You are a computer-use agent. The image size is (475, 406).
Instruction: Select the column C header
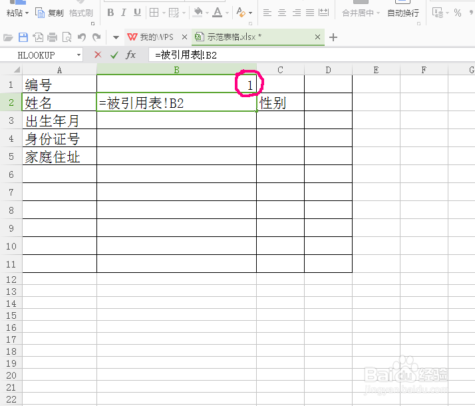pos(280,70)
